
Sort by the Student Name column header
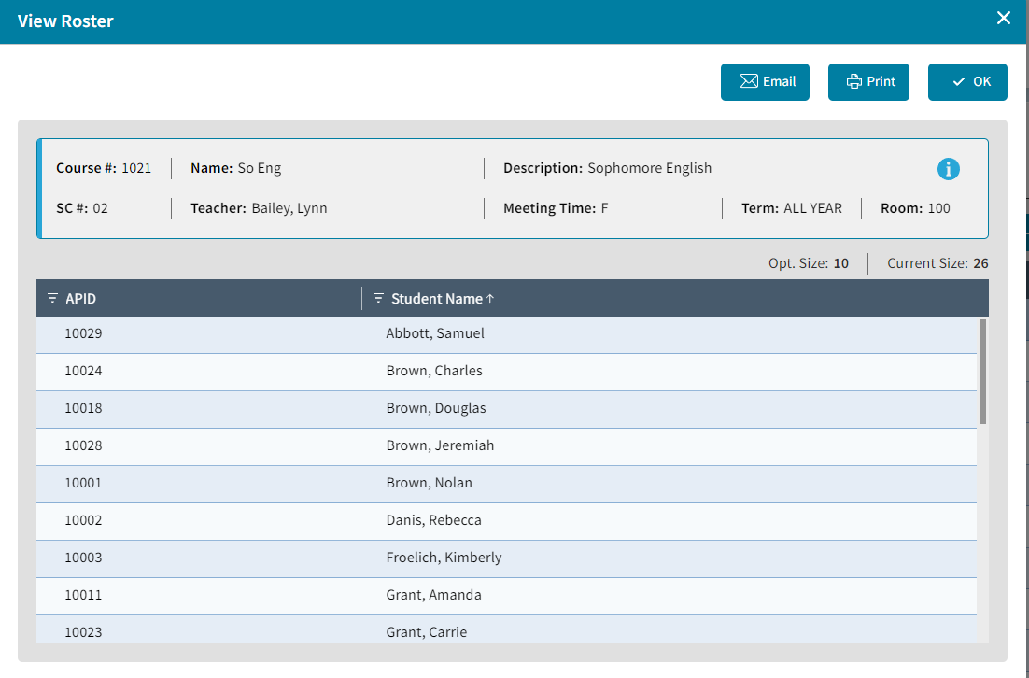437,299
